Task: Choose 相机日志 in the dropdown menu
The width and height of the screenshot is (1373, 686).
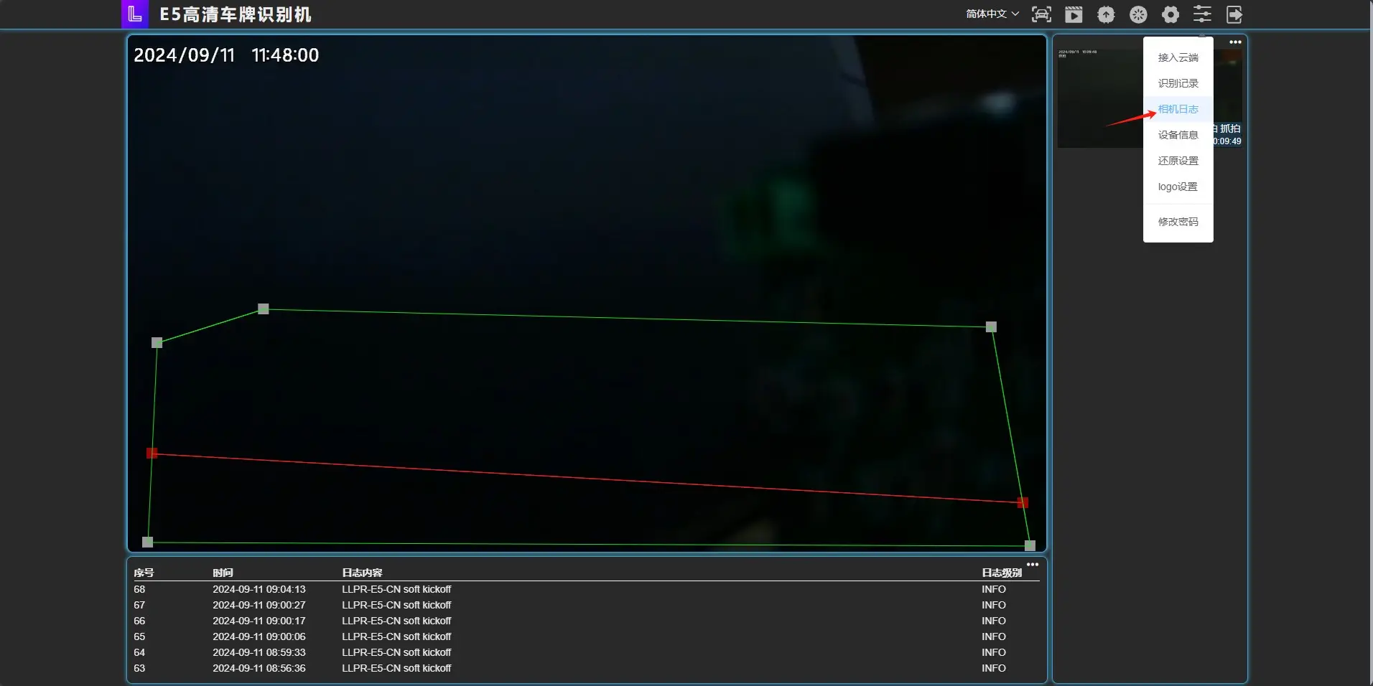Action: coord(1178,109)
